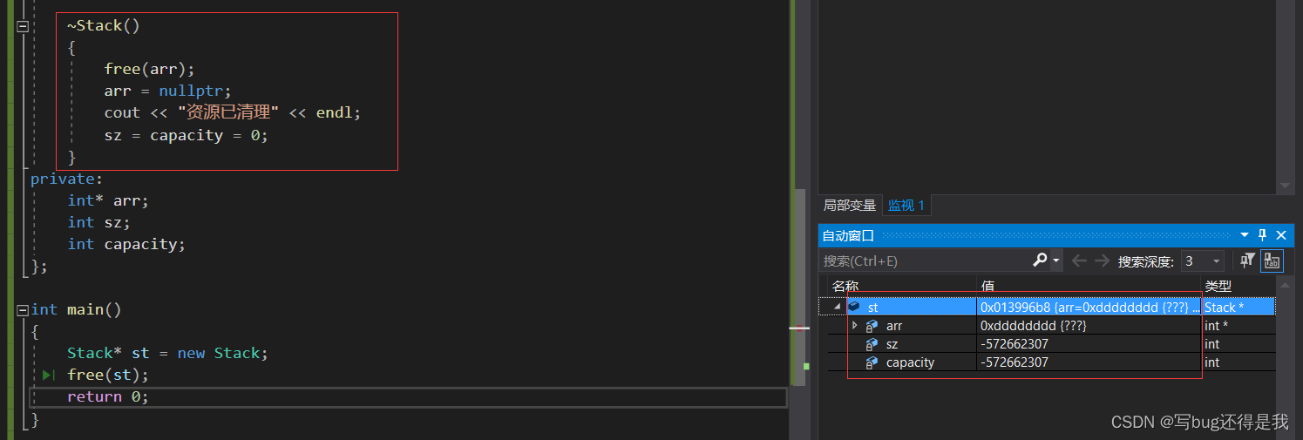Viewport: 1303px width, 440px height.
Task: Open the search options dropdown beside the magnifier
Action: [1056, 261]
